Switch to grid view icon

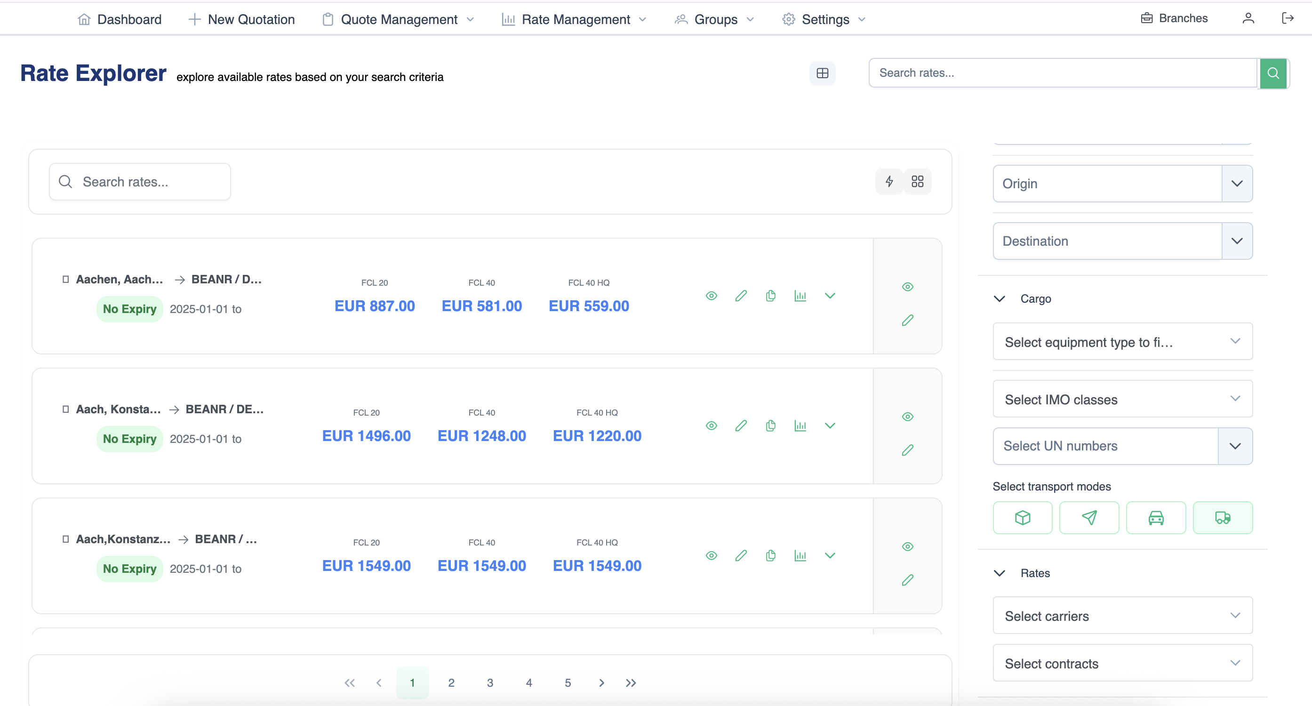click(x=917, y=182)
